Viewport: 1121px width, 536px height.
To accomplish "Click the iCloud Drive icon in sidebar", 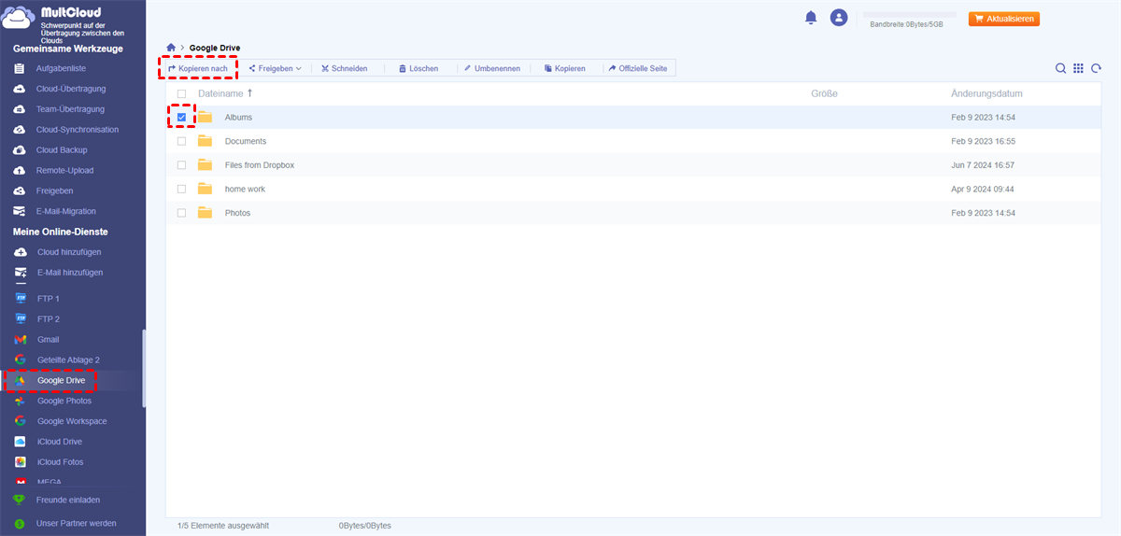I will pyautogui.click(x=20, y=442).
